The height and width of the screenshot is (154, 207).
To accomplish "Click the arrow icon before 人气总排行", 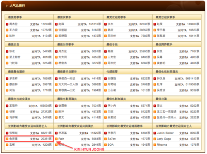I will tap(7, 6).
